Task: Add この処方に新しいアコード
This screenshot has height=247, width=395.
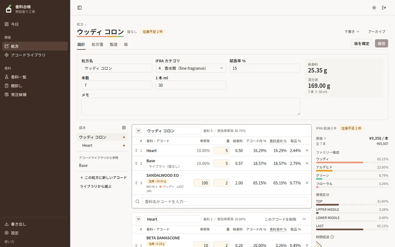Action: 103,178
